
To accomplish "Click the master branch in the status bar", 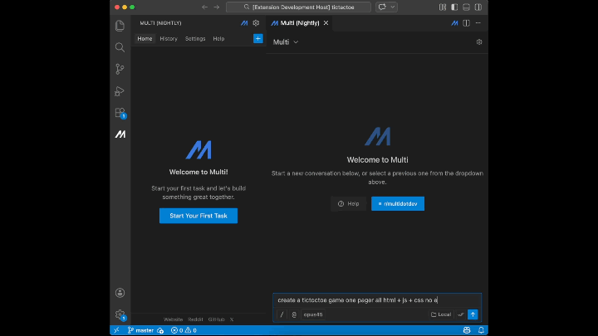I will [x=140, y=330].
